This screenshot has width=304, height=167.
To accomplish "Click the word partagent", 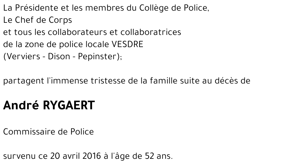I will 24,81.
